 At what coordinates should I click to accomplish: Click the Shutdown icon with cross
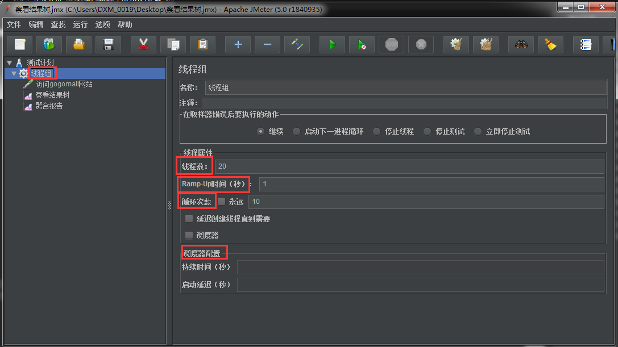point(421,44)
